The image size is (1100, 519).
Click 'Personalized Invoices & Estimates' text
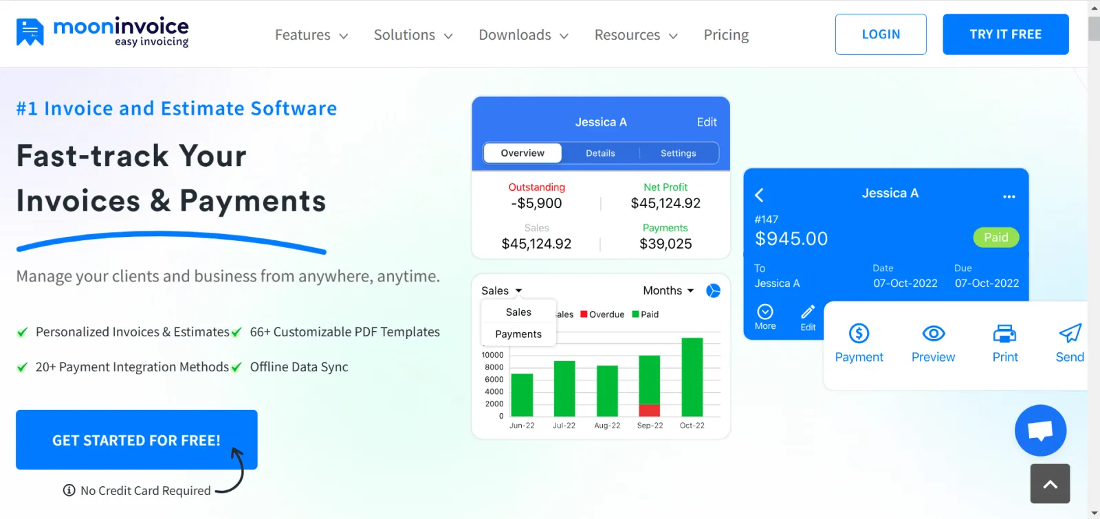[x=133, y=332]
